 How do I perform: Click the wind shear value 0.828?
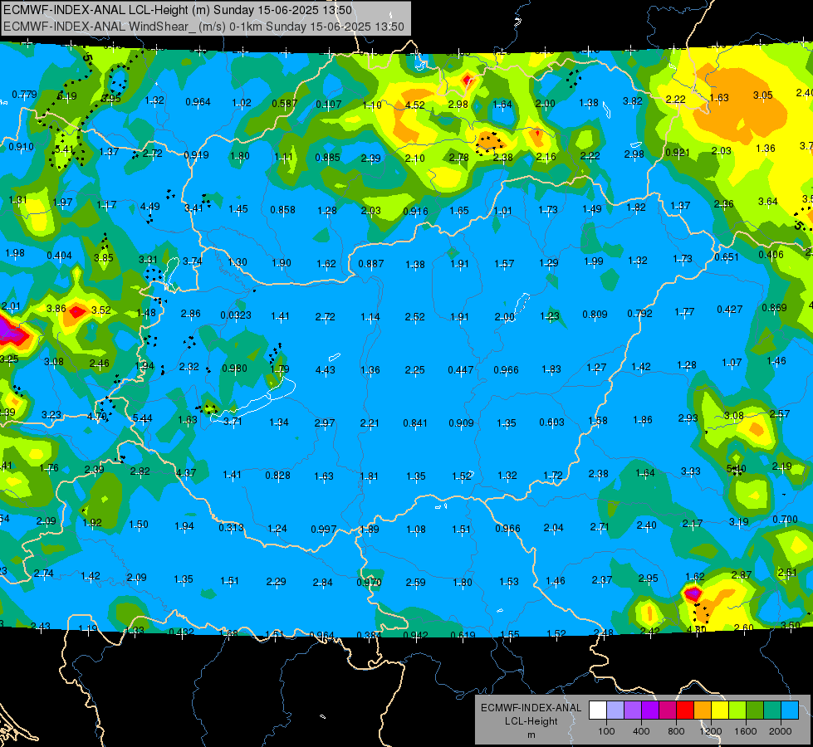pyautogui.click(x=278, y=476)
